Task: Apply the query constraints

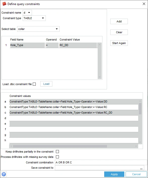Action: click(x=114, y=174)
